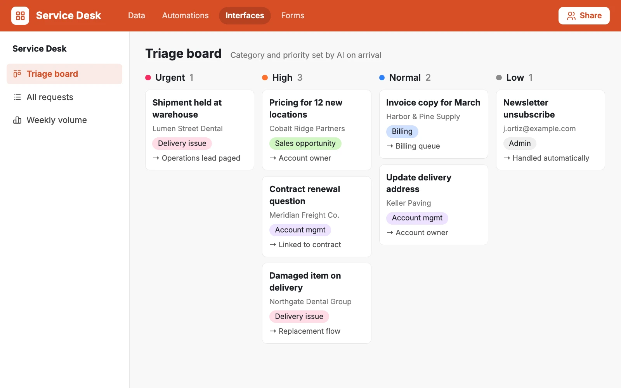Click Account mgmt tag on Keller Paving card
Image resolution: width=621 pixels, height=388 pixels.
[x=417, y=218]
